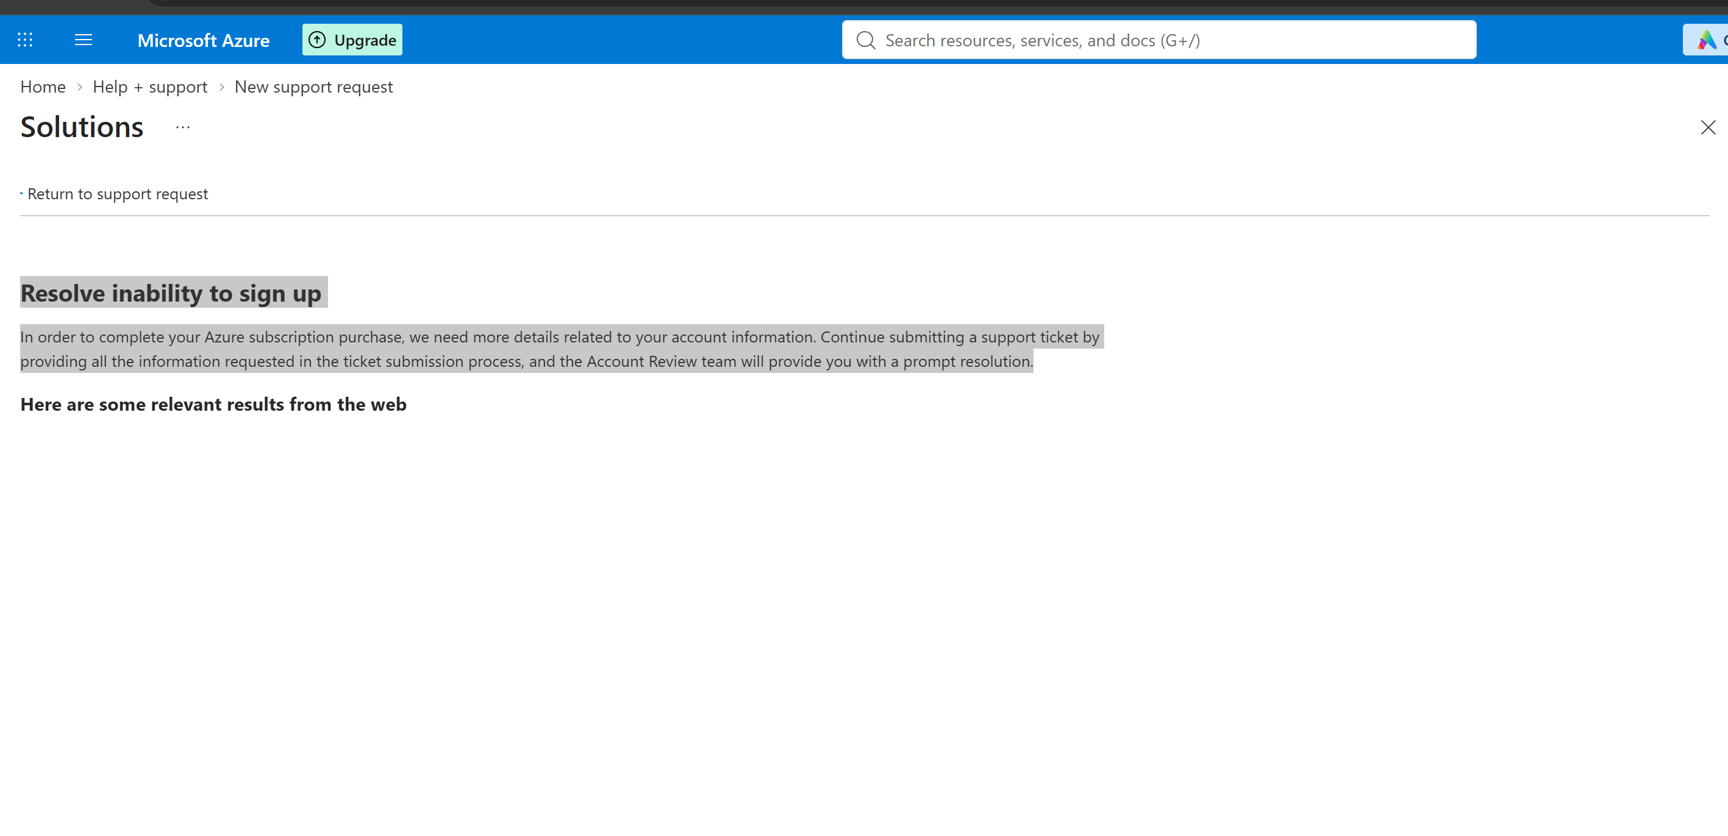Open the portal hamburger menu
The width and height of the screenshot is (1728, 836).
point(83,40)
